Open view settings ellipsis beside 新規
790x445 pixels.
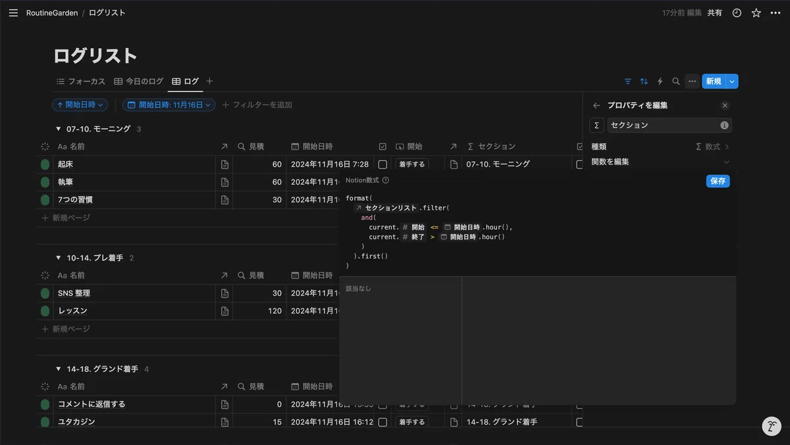pyautogui.click(x=692, y=81)
